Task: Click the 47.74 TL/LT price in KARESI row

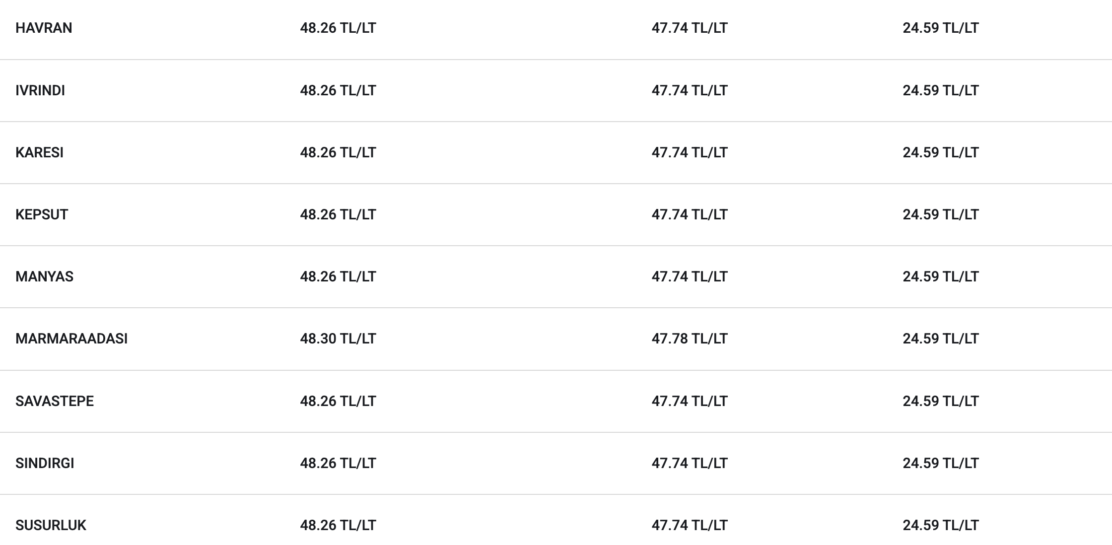Action: 690,152
